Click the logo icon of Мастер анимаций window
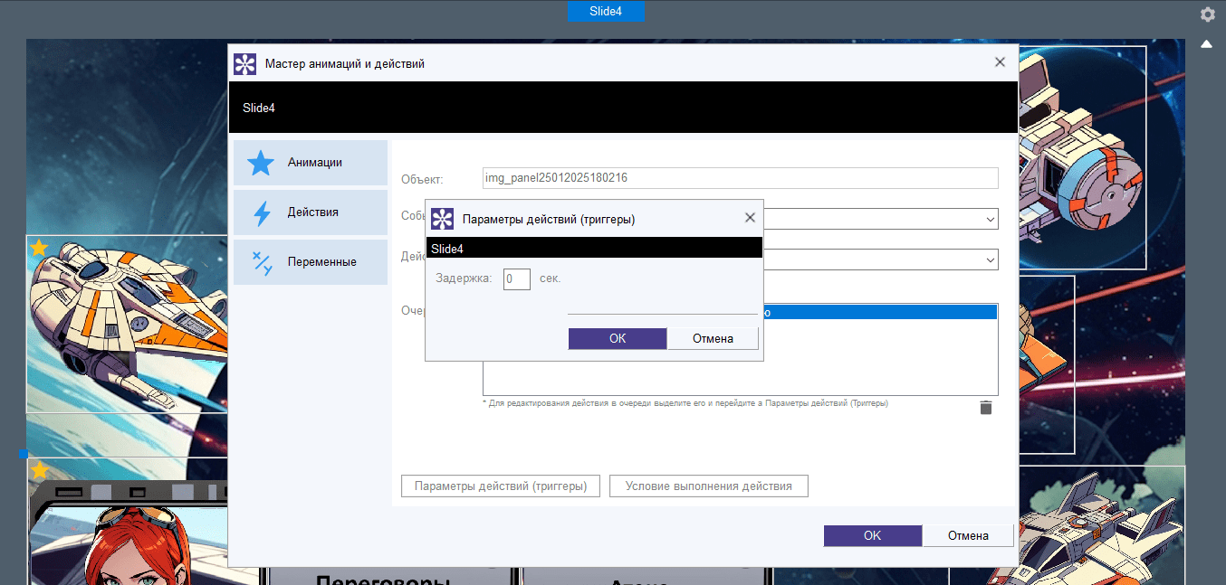 point(245,64)
